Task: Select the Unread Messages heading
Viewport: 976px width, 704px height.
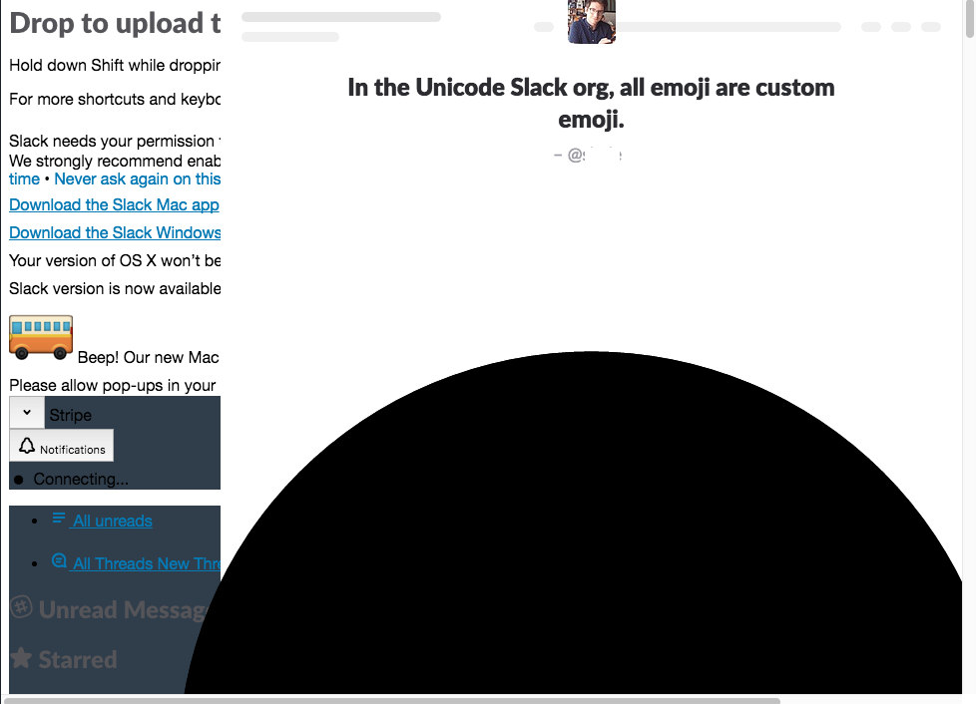Action: tap(123, 610)
